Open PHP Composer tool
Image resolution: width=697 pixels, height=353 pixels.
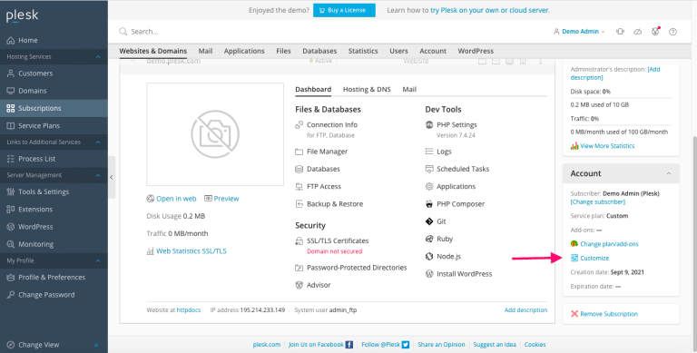click(460, 204)
